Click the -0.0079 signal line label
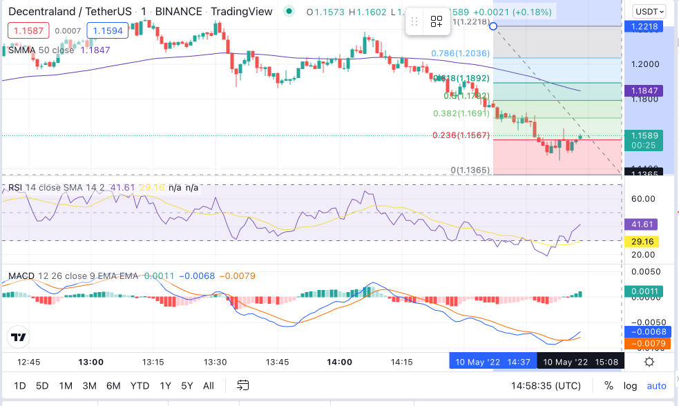The height and width of the screenshot is (406, 679). (648, 344)
